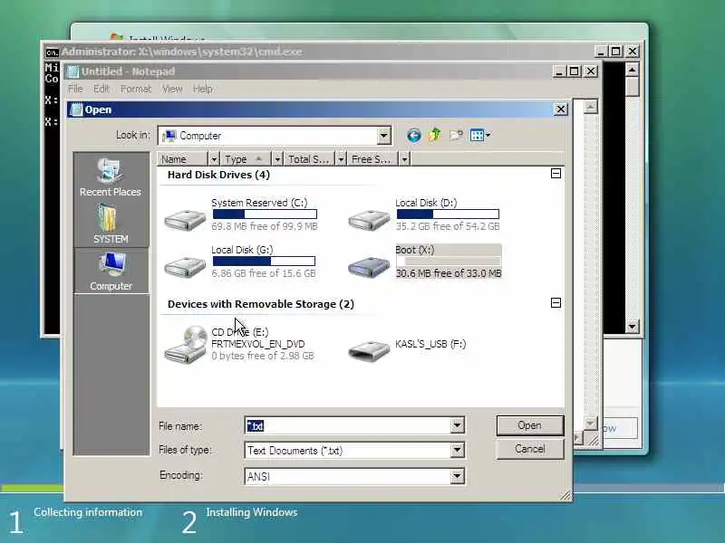The width and height of the screenshot is (725, 543).
Task: Open the Views menu icon
Action: (x=480, y=135)
